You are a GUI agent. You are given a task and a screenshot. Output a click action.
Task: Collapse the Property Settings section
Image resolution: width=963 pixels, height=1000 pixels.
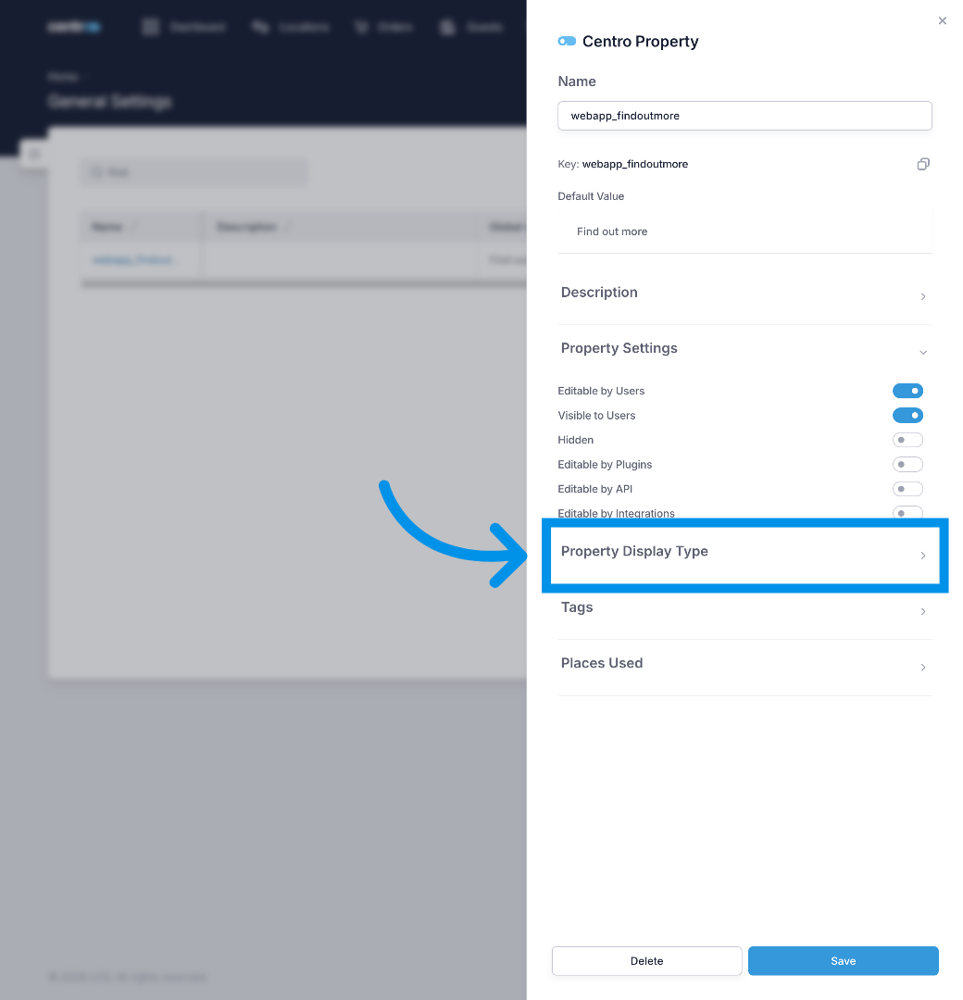tap(744, 349)
